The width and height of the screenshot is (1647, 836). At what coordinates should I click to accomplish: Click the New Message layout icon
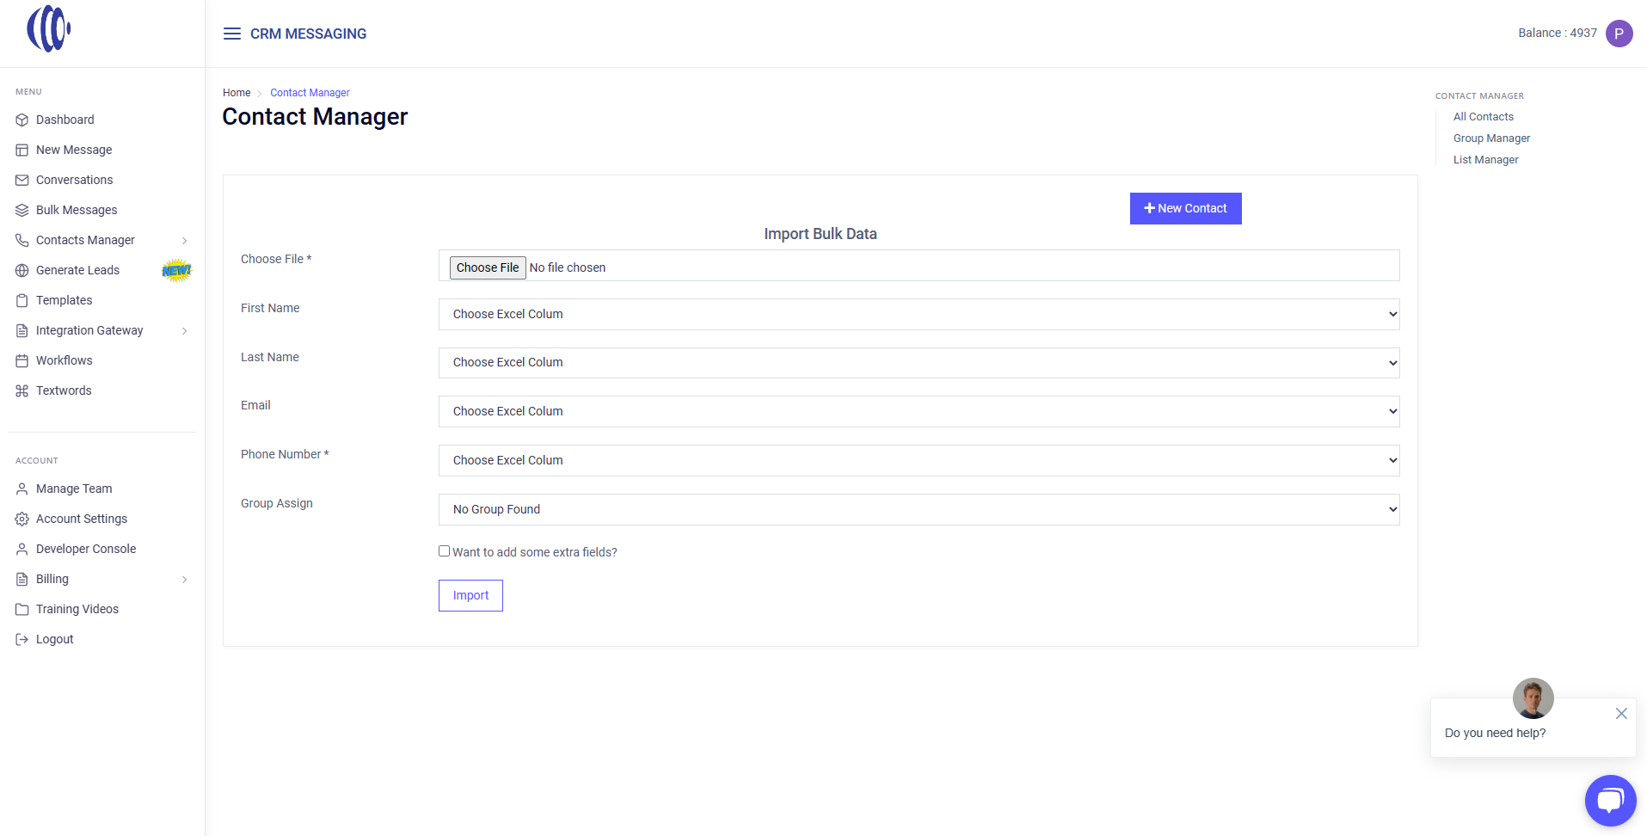(x=22, y=151)
